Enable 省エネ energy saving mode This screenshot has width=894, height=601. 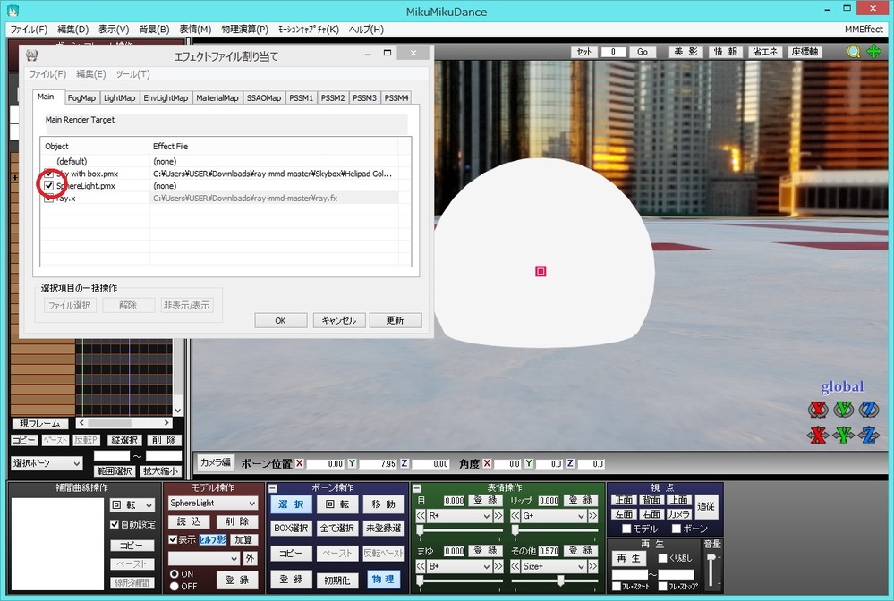point(764,52)
